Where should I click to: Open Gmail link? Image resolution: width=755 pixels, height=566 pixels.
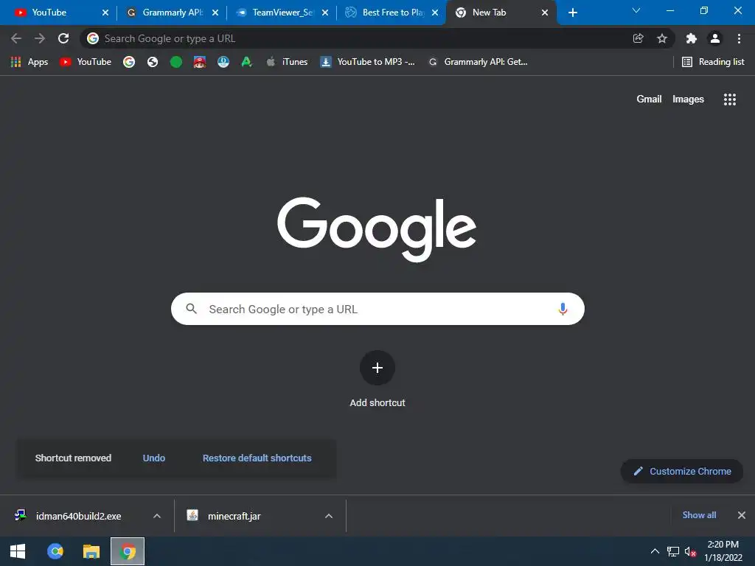click(649, 99)
